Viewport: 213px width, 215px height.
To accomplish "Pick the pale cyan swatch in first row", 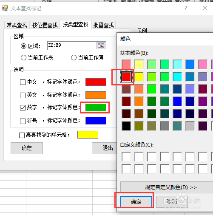I will (x=177, y=64).
